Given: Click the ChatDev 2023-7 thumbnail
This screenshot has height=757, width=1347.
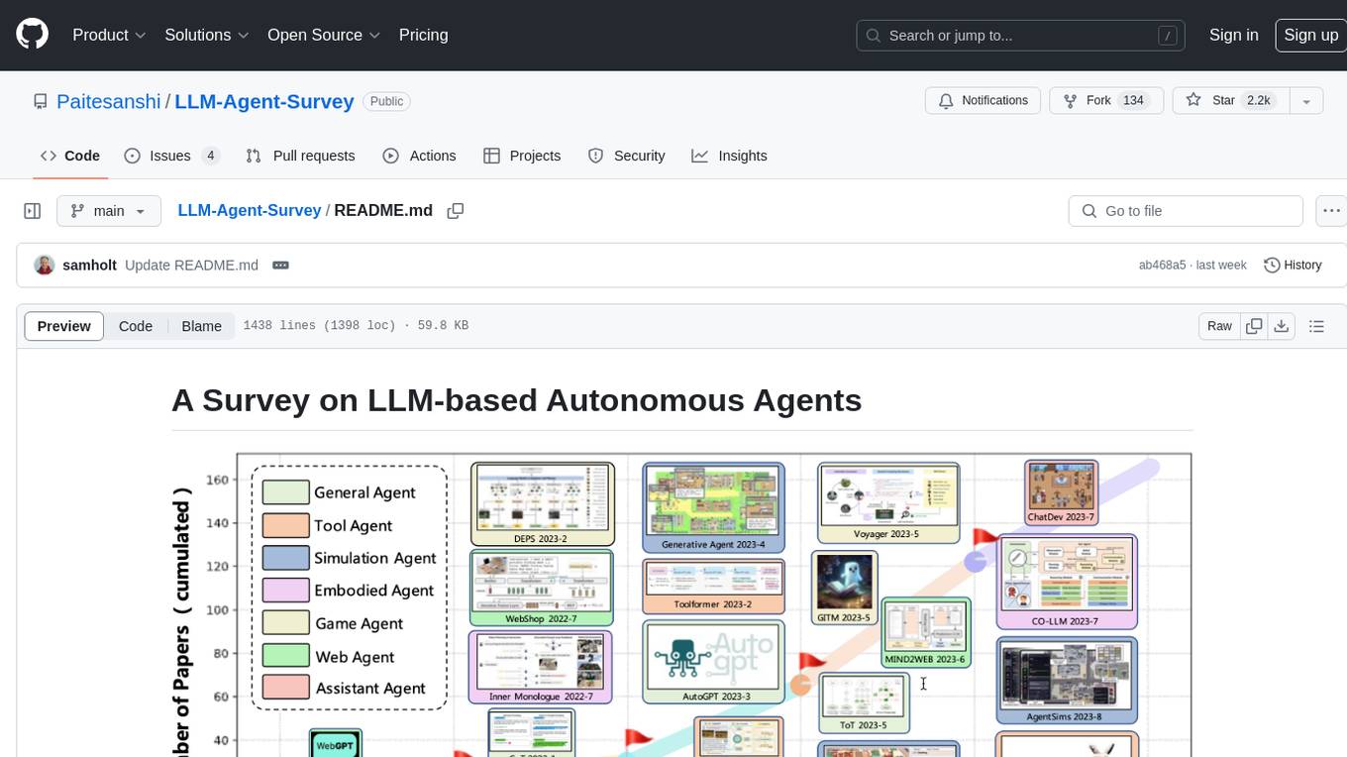Looking at the screenshot, I should (x=1061, y=492).
